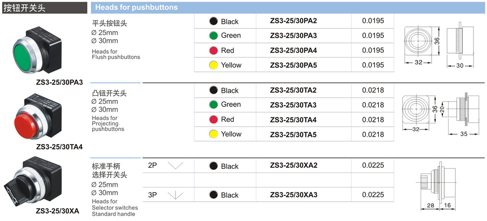Click the 3P selector position symbol
The width and height of the screenshot is (487, 221).
coord(176,195)
